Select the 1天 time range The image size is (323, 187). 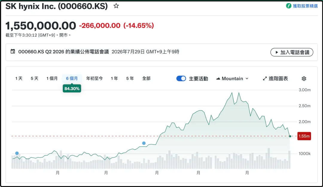tap(19, 79)
